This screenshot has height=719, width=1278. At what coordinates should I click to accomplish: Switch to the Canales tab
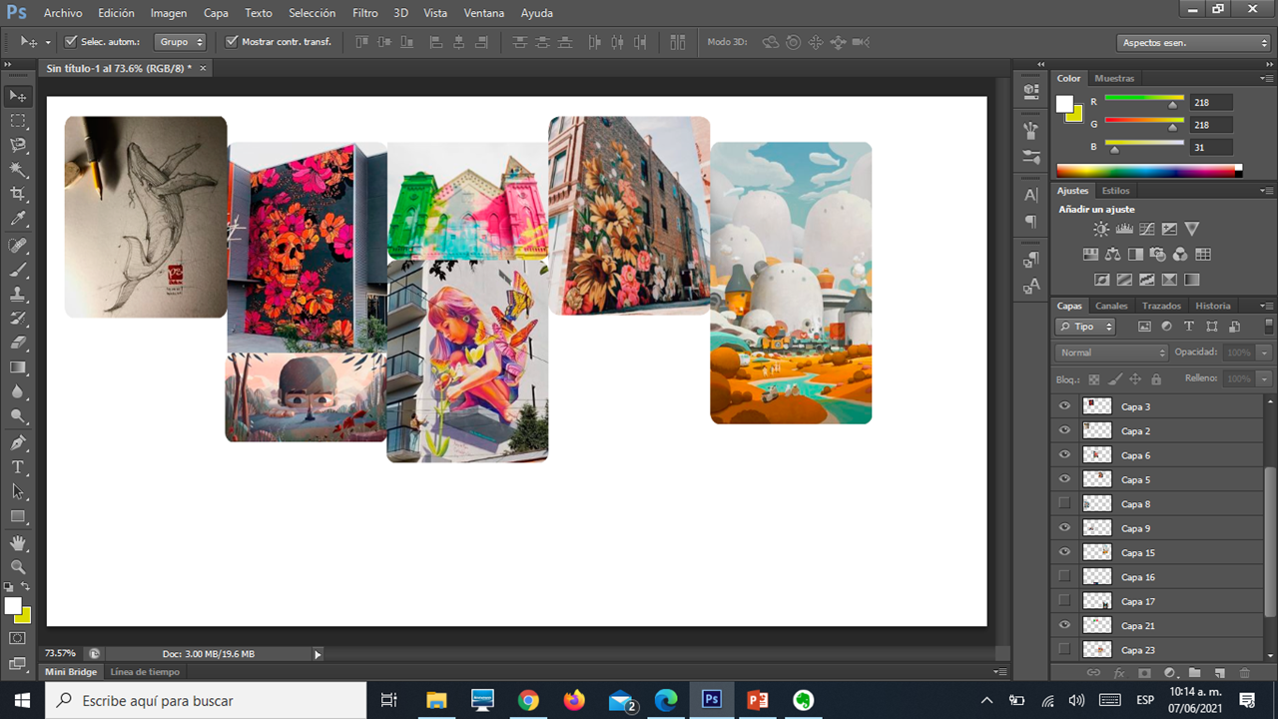tap(1111, 306)
